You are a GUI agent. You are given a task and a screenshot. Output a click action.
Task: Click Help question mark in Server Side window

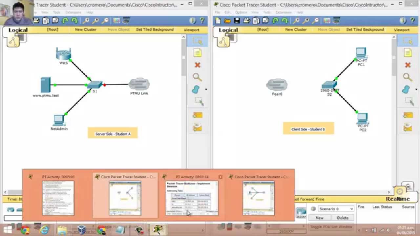pos(202,21)
